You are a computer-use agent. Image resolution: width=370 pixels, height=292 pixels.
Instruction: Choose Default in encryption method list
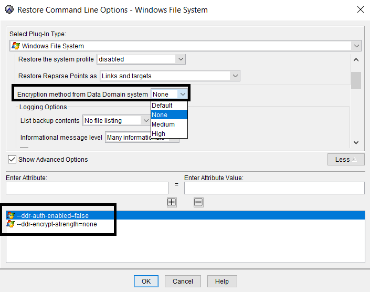[x=162, y=106]
